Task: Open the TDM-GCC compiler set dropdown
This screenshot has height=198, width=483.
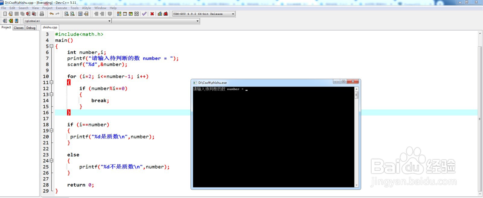Action: click(x=203, y=14)
